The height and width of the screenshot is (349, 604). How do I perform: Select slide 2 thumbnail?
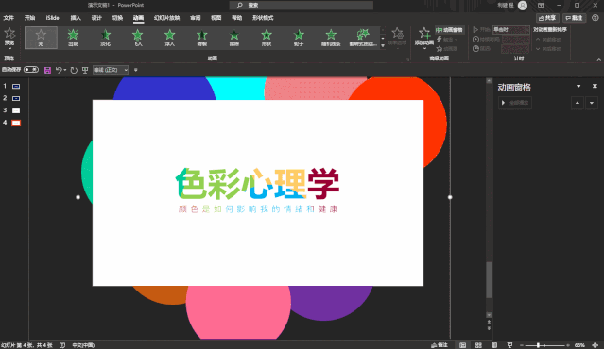(x=16, y=99)
